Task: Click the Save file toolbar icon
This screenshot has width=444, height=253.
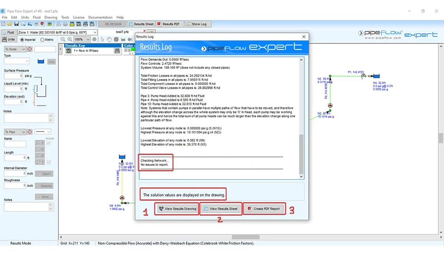Action: pos(17,24)
